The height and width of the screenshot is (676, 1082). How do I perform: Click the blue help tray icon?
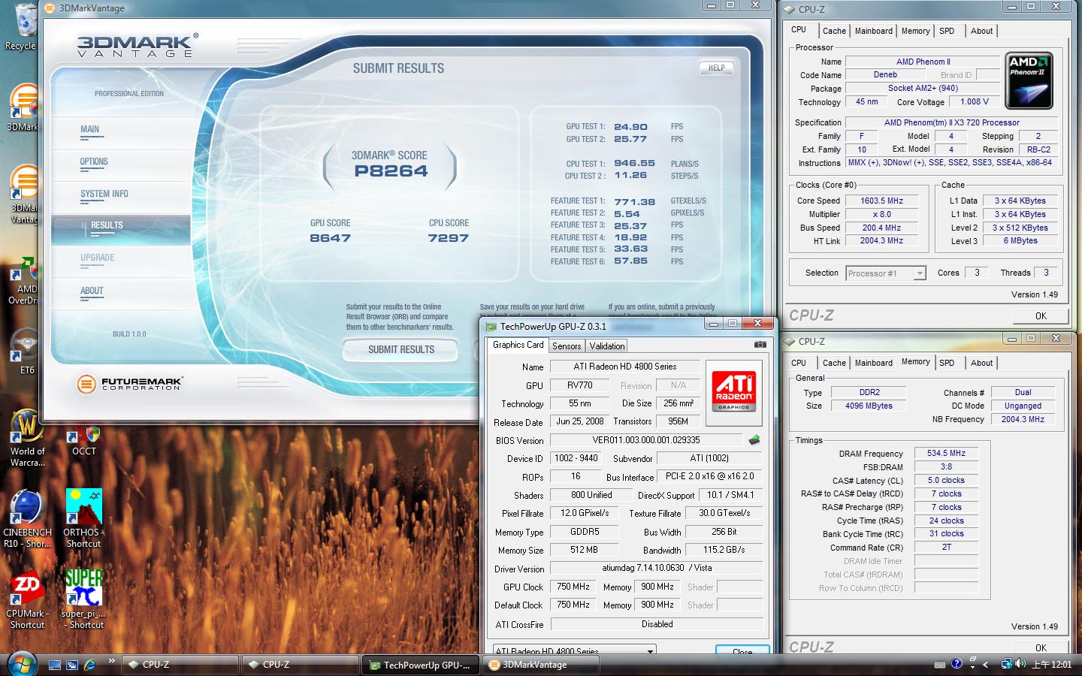(957, 664)
